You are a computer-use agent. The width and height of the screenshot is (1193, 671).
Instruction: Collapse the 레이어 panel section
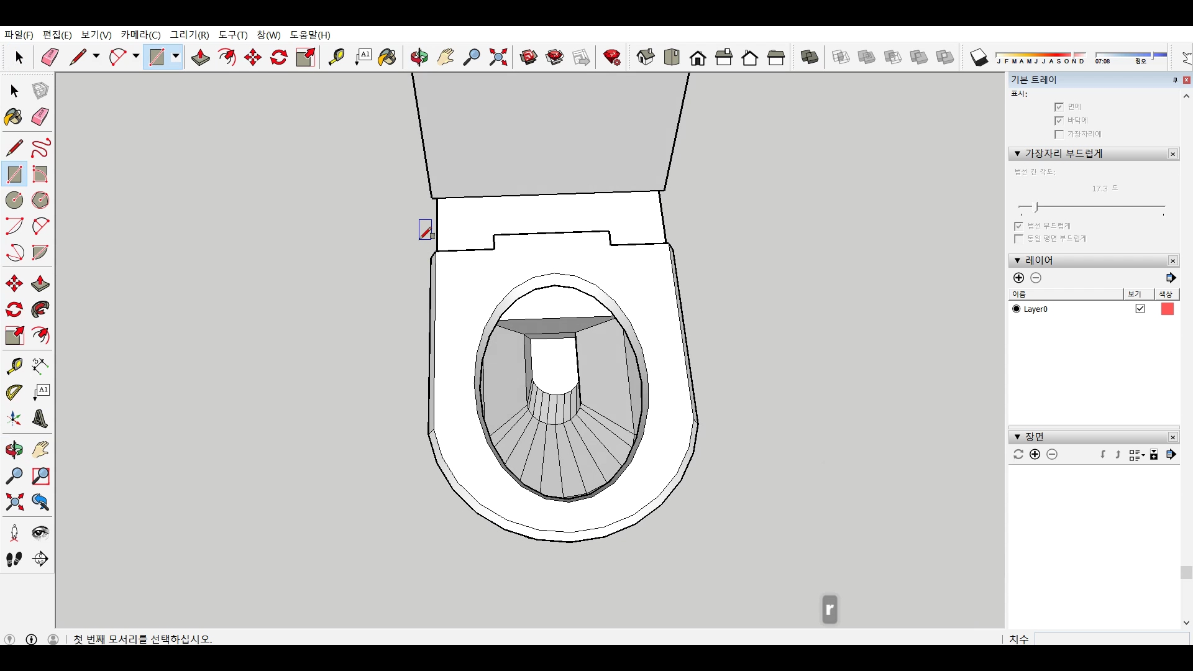pyautogui.click(x=1017, y=260)
